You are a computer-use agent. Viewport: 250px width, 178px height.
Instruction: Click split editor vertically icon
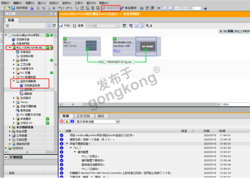pyautogui.click(x=170, y=8)
